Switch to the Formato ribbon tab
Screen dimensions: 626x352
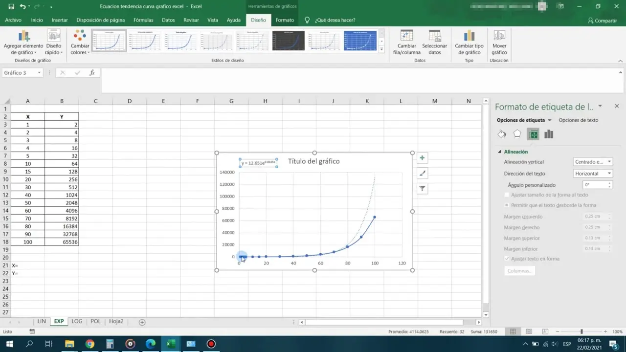coord(285,20)
